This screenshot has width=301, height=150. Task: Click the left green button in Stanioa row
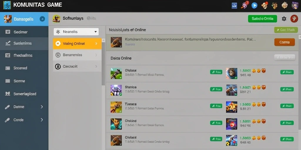coord(216,89)
